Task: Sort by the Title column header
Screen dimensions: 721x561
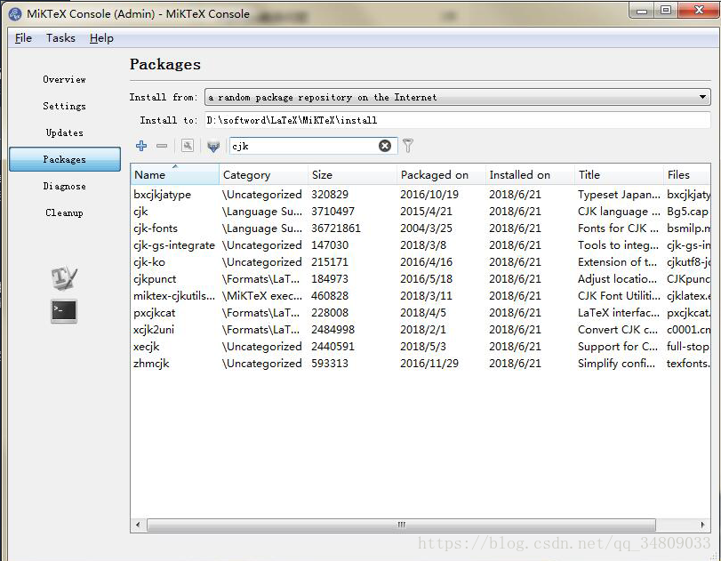Action: tap(619, 175)
